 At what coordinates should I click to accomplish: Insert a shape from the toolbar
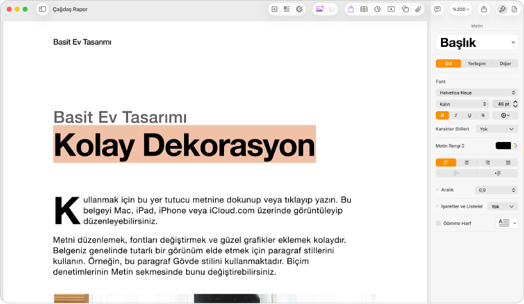click(405, 10)
